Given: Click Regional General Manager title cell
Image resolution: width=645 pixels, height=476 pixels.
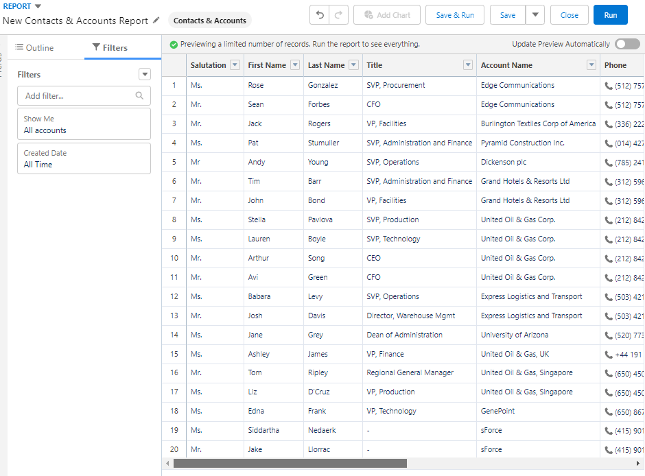Looking at the screenshot, I should 419,372.
